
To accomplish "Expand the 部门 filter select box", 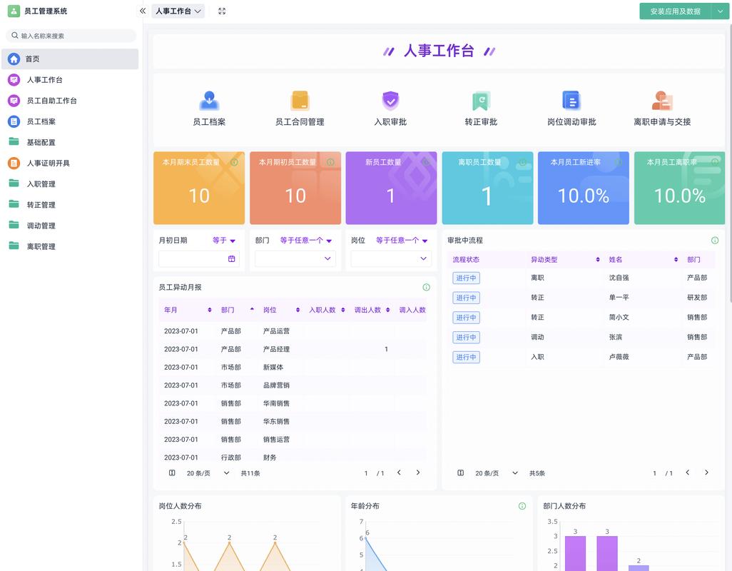I will click(295, 258).
